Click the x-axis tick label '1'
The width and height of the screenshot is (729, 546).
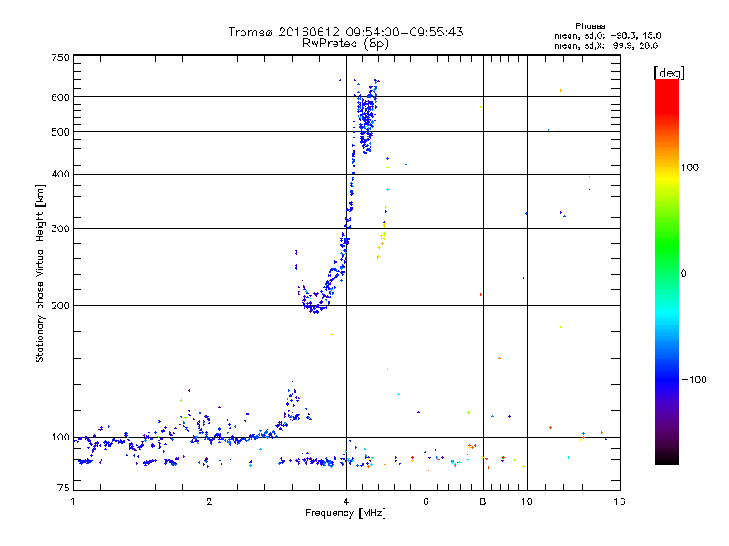73,501
